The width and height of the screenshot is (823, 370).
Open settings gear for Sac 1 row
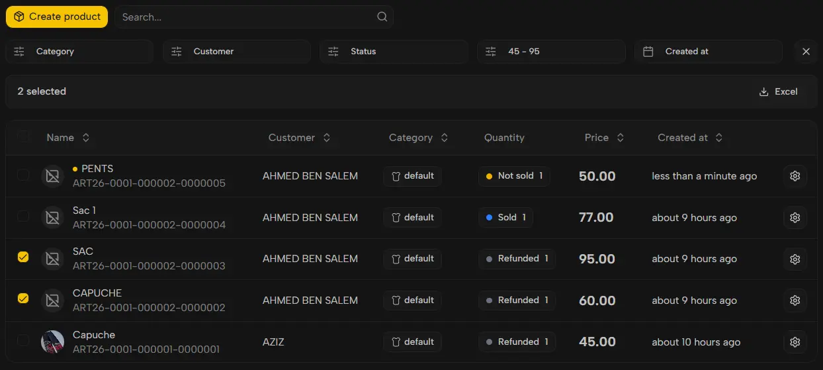pyautogui.click(x=795, y=218)
